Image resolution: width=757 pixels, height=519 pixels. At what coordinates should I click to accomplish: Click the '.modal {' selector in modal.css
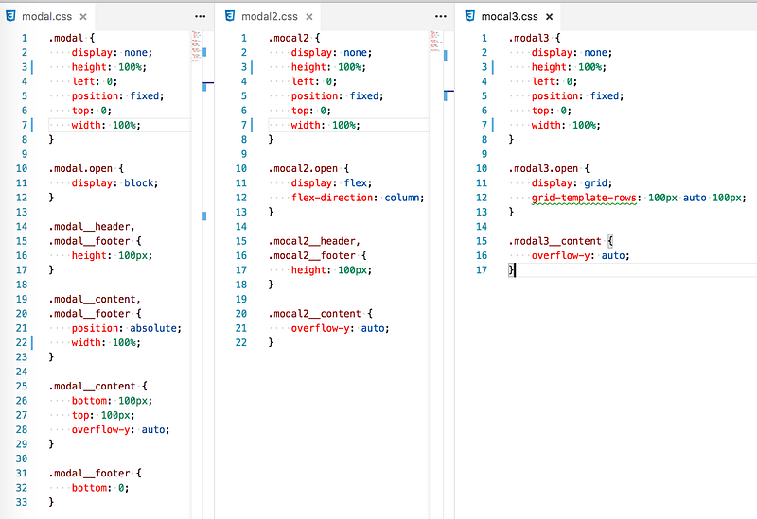coord(72,38)
